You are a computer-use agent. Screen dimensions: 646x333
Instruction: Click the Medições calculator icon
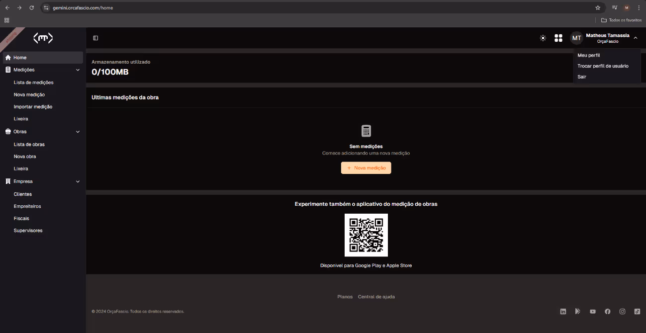tap(8, 70)
